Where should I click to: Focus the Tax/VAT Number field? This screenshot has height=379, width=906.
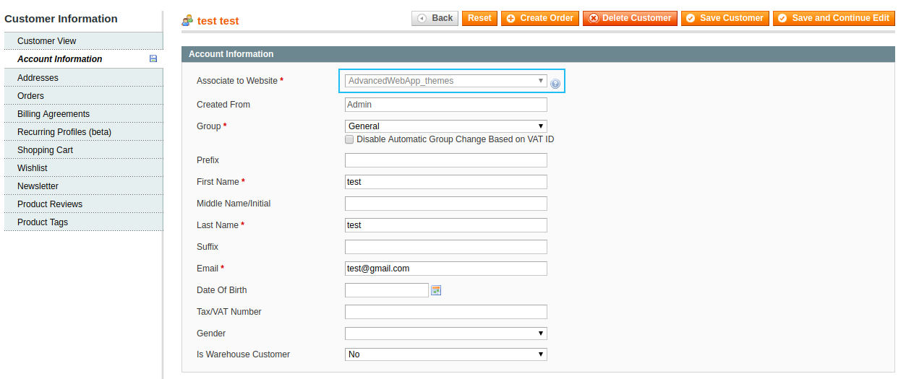click(x=445, y=312)
